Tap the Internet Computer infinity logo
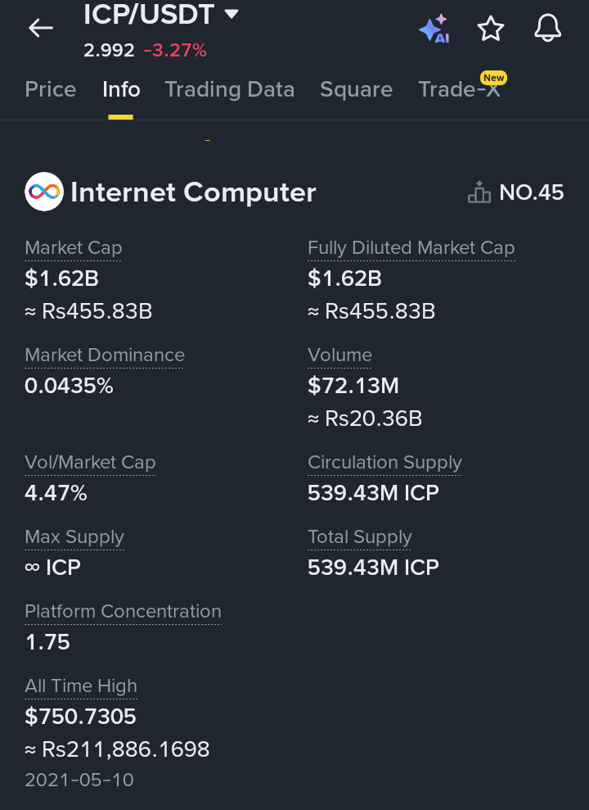Image resolution: width=589 pixels, height=810 pixels. point(44,192)
